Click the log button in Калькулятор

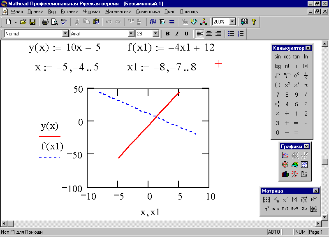coord(277,66)
